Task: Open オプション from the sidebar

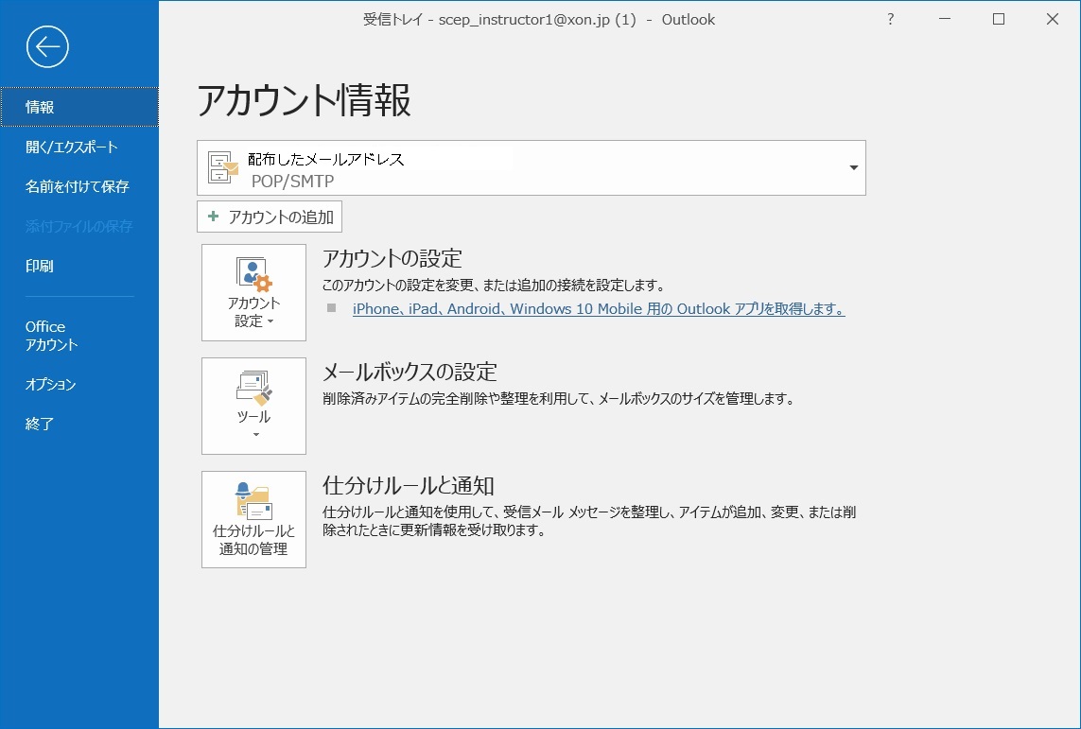Action: [51, 384]
